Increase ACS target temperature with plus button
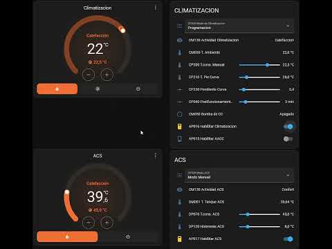 [107, 223]
